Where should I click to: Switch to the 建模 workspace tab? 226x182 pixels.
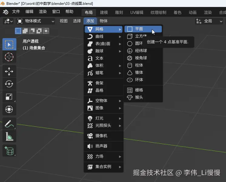104,12
